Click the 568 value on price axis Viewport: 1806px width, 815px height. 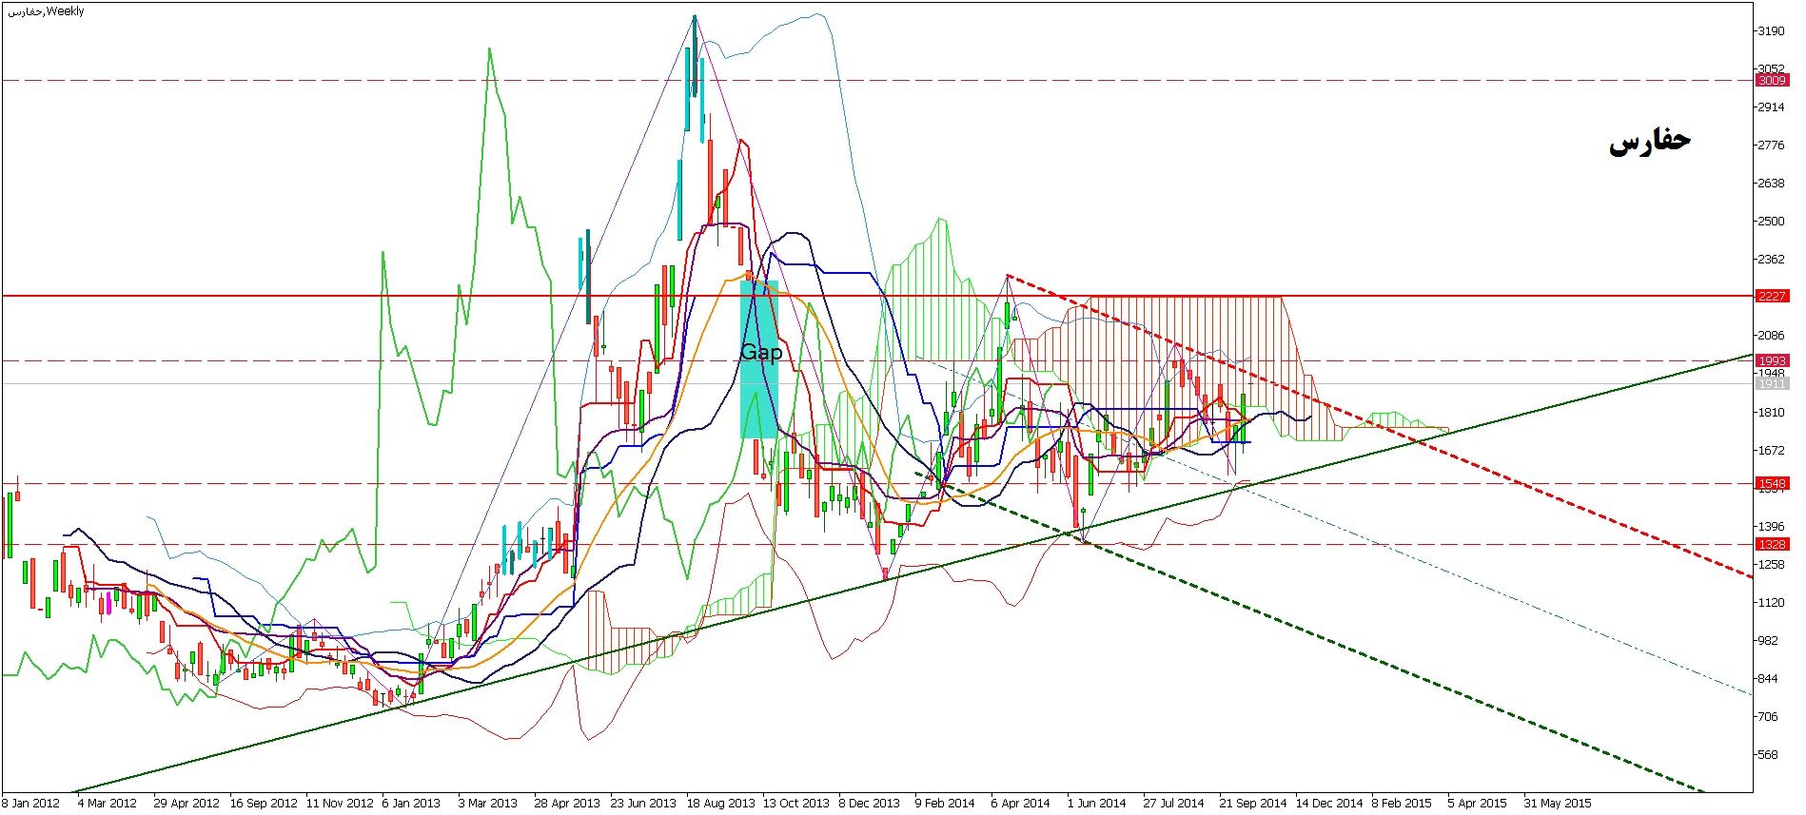(x=1771, y=755)
